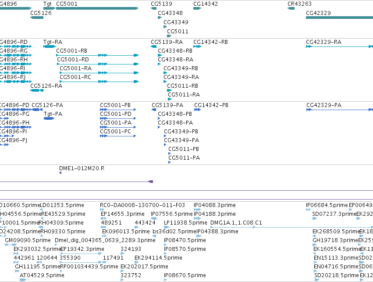Click protein CG5001-PB label
Screen dimensions: 373x282
pos(115,105)
